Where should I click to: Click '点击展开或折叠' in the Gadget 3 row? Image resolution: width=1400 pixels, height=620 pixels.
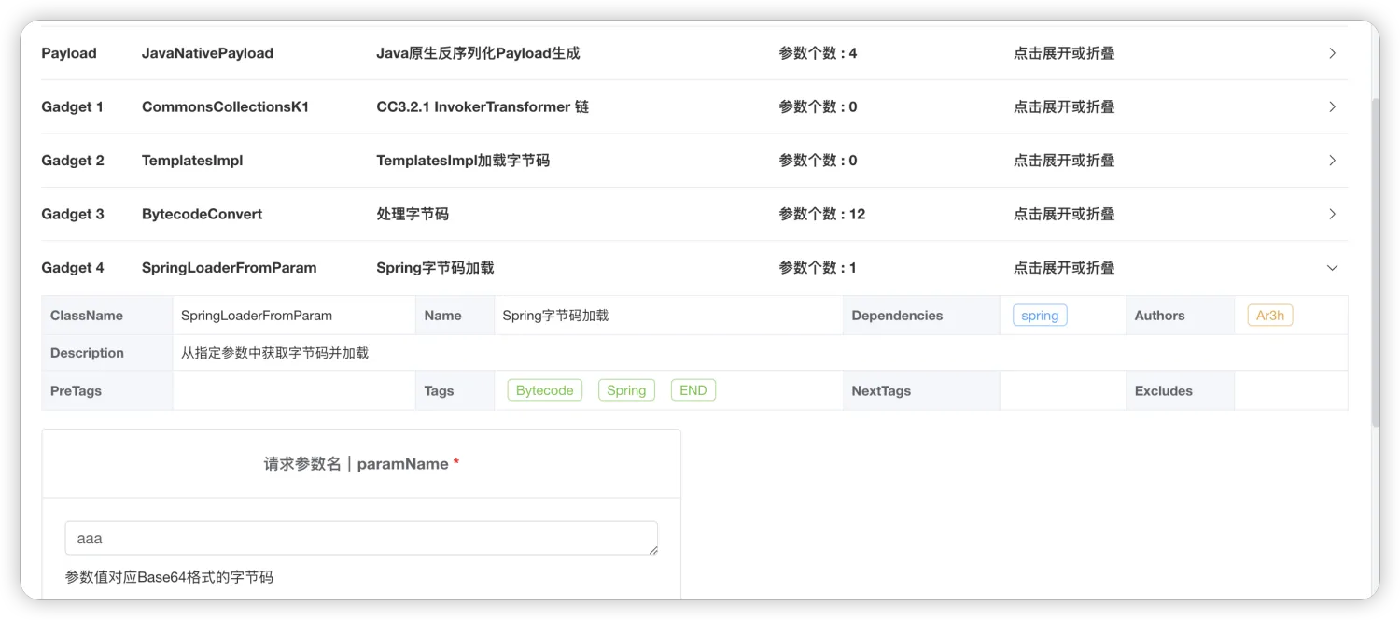click(1064, 214)
